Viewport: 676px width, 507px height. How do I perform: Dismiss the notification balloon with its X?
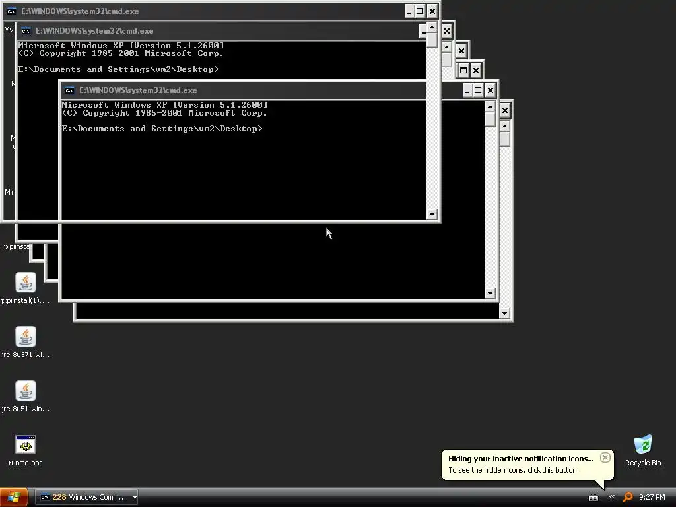coord(605,457)
